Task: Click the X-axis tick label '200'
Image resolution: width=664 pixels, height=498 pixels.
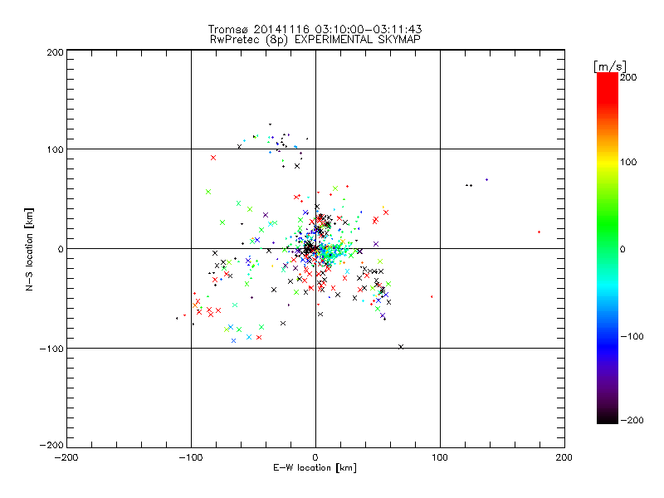Action: point(564,457)
